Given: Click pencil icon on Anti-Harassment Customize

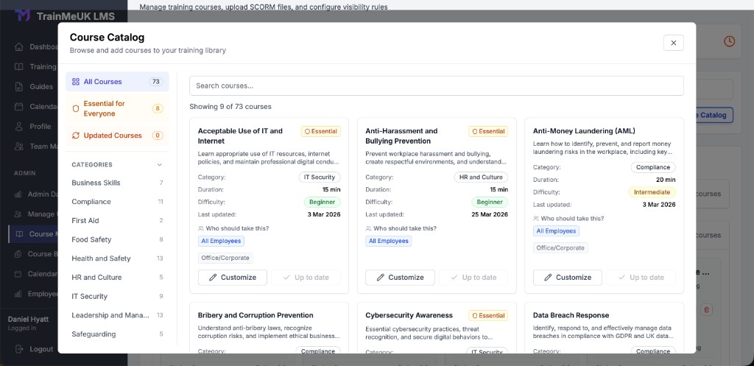Looking at the screenshot, I should coord(381,278).
